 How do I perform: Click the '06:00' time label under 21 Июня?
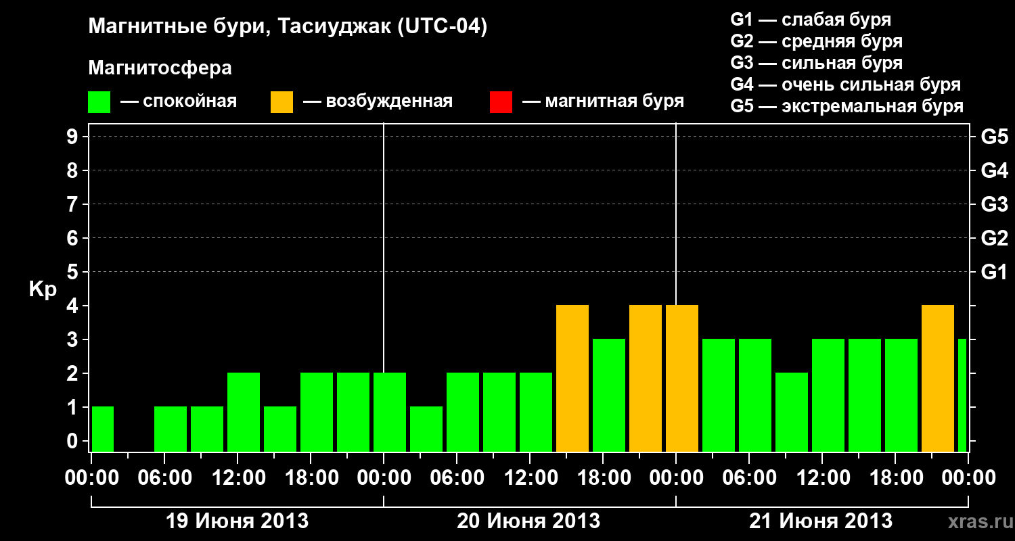click(x=749, y=477)
